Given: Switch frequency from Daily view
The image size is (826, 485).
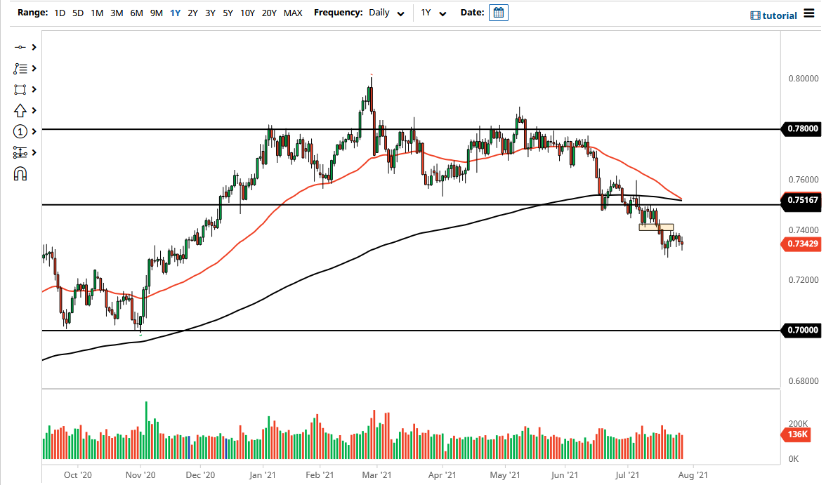Looking at the screenshot, I should [379, 13].
